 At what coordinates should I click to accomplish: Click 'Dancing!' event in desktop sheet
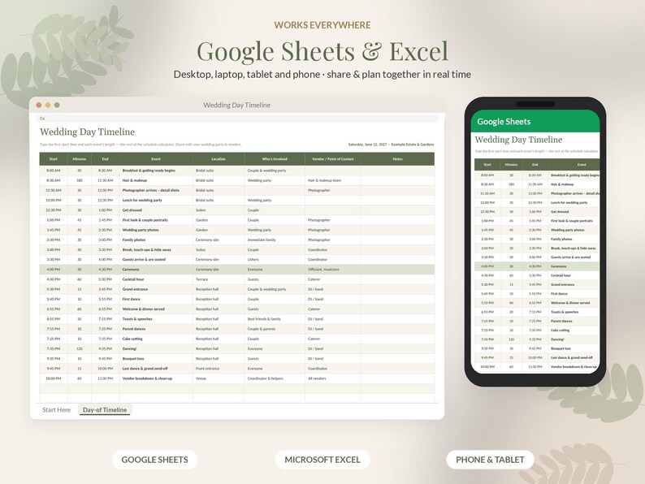point(130,348)
